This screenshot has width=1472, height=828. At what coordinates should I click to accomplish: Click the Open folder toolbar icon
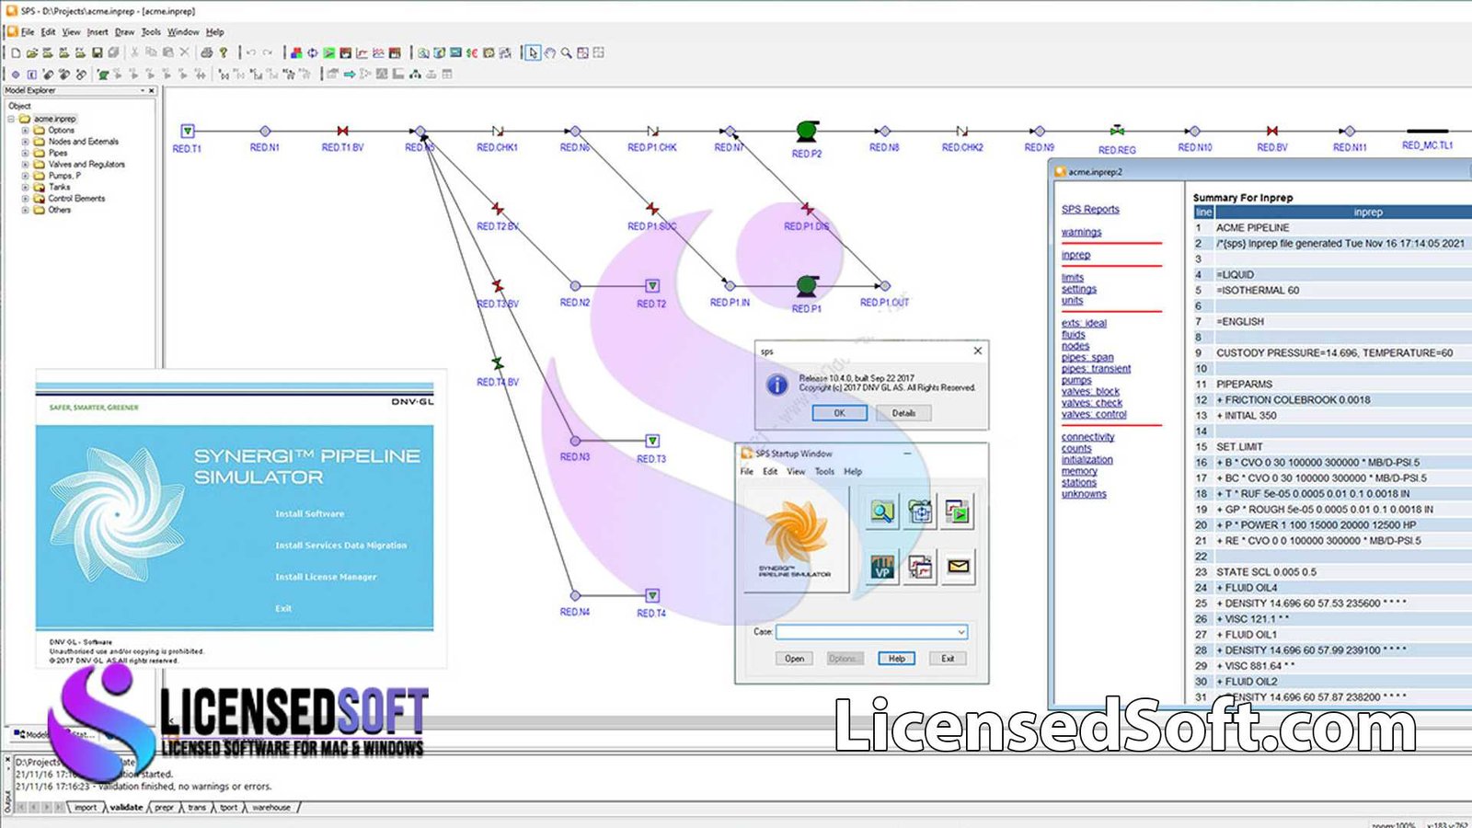(32, 52)
